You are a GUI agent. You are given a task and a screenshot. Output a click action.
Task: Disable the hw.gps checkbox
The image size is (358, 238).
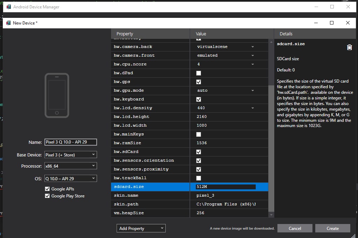(x=199, y=82)
